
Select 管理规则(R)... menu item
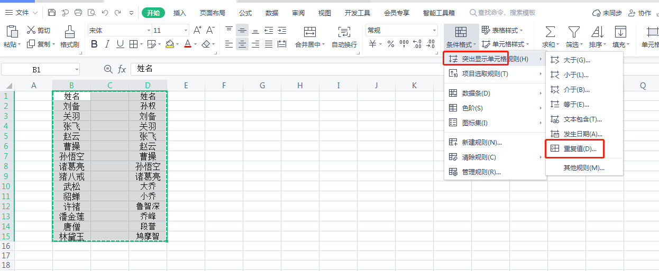[495, 172]
